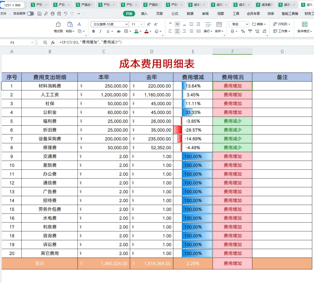Click the zoom magnifier icon in formula bar
Screen dimensions: 314x283
tap(45, 42)
